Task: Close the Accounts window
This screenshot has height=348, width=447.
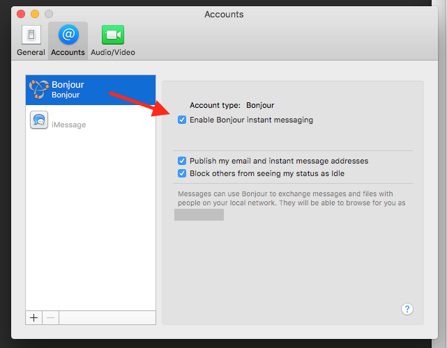Action: tap(21, 14)
